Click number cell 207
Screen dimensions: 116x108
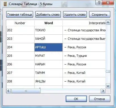(20, 73)
